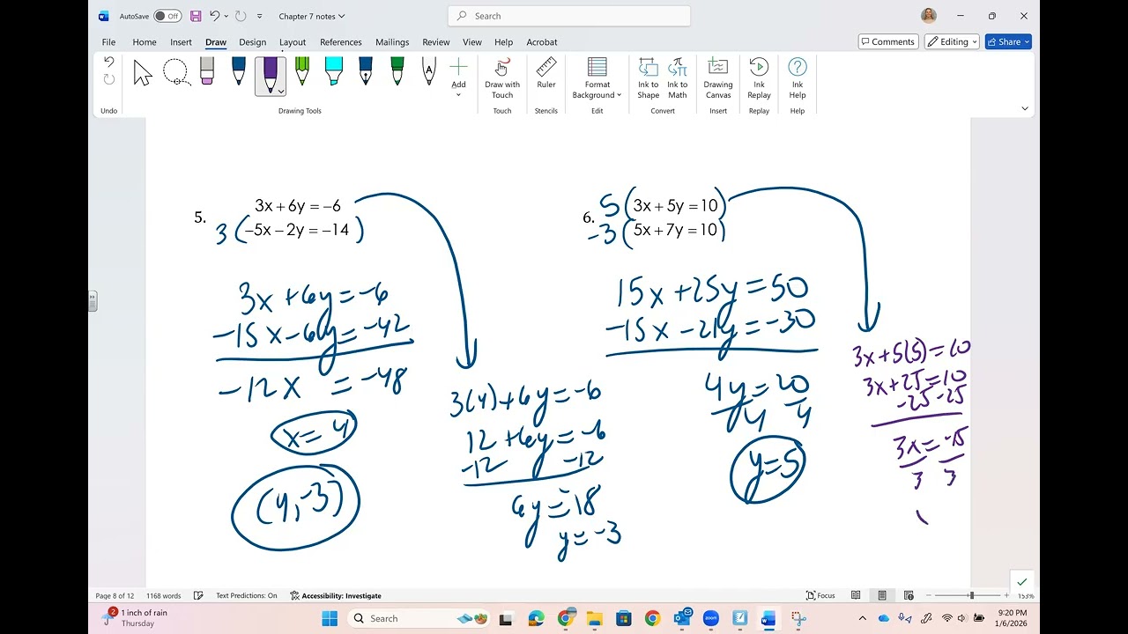Switch to the Design tab

pos(252,41)
